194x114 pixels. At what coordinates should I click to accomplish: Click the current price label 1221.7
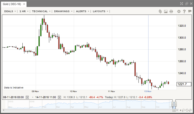pos(184,84)
